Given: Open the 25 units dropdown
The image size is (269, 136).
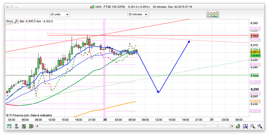Looking at the screenshot, I should pos(60,15).
